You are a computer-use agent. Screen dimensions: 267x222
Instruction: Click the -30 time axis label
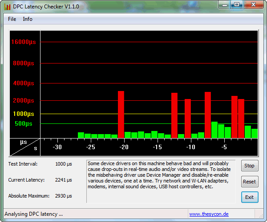coord(57,147)
